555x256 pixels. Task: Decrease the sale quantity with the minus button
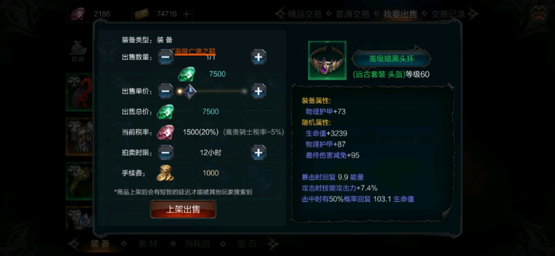pos(166,57)
